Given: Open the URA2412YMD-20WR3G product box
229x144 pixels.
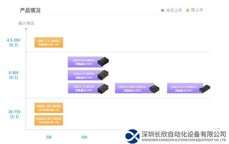Looking at the screenshot, I should (134, 88).
